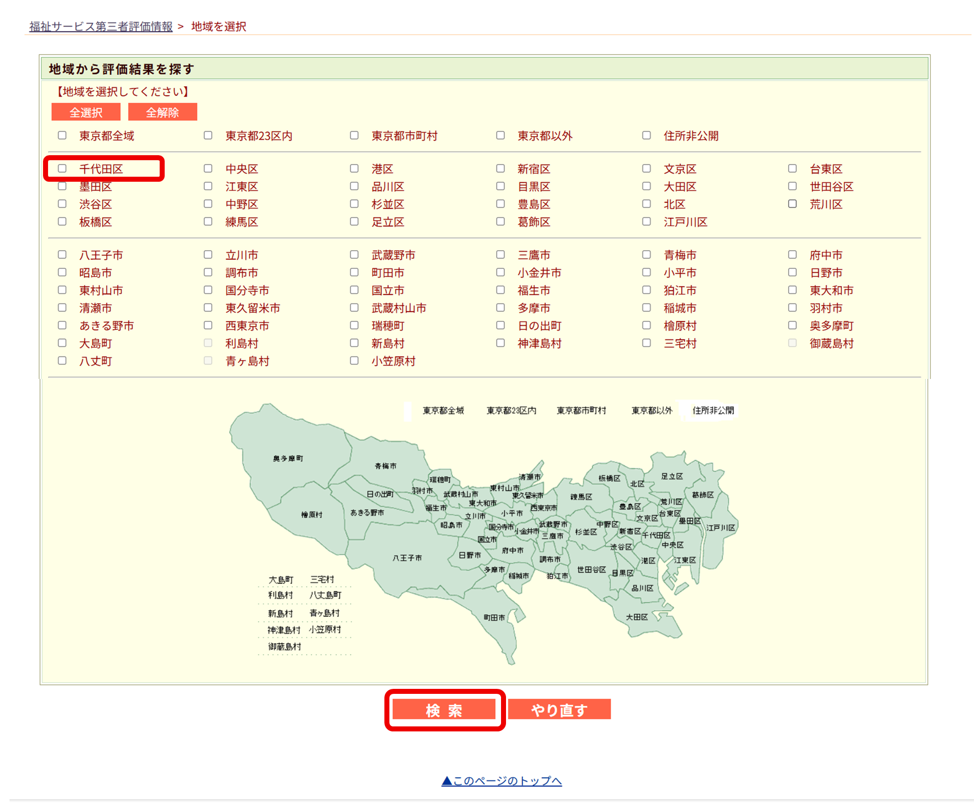The height and width of the screenshot is (803, 974).
Task: Click the 検索 search button
Action: [x=444, y=709]
